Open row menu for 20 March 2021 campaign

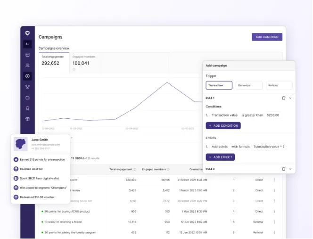(x=274, y=201)
